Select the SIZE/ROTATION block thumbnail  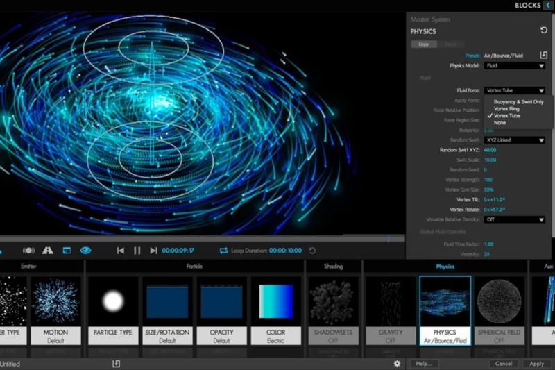[x=167, y=310]
